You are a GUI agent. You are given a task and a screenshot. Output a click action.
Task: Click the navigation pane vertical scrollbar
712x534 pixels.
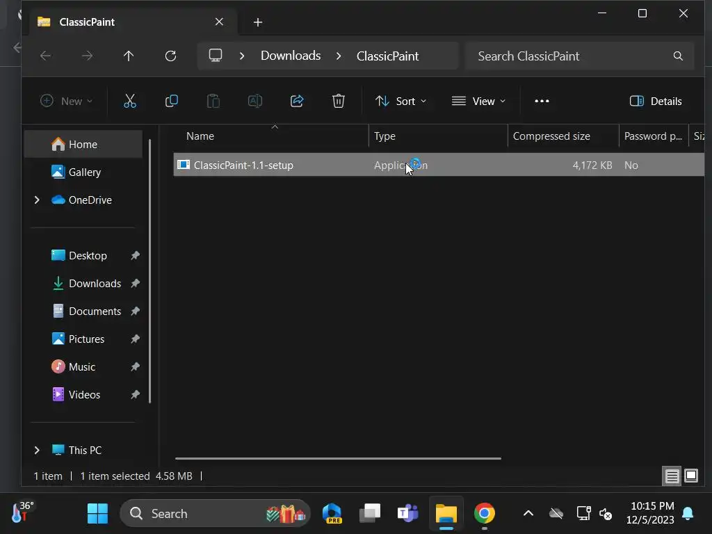[150, 270]
